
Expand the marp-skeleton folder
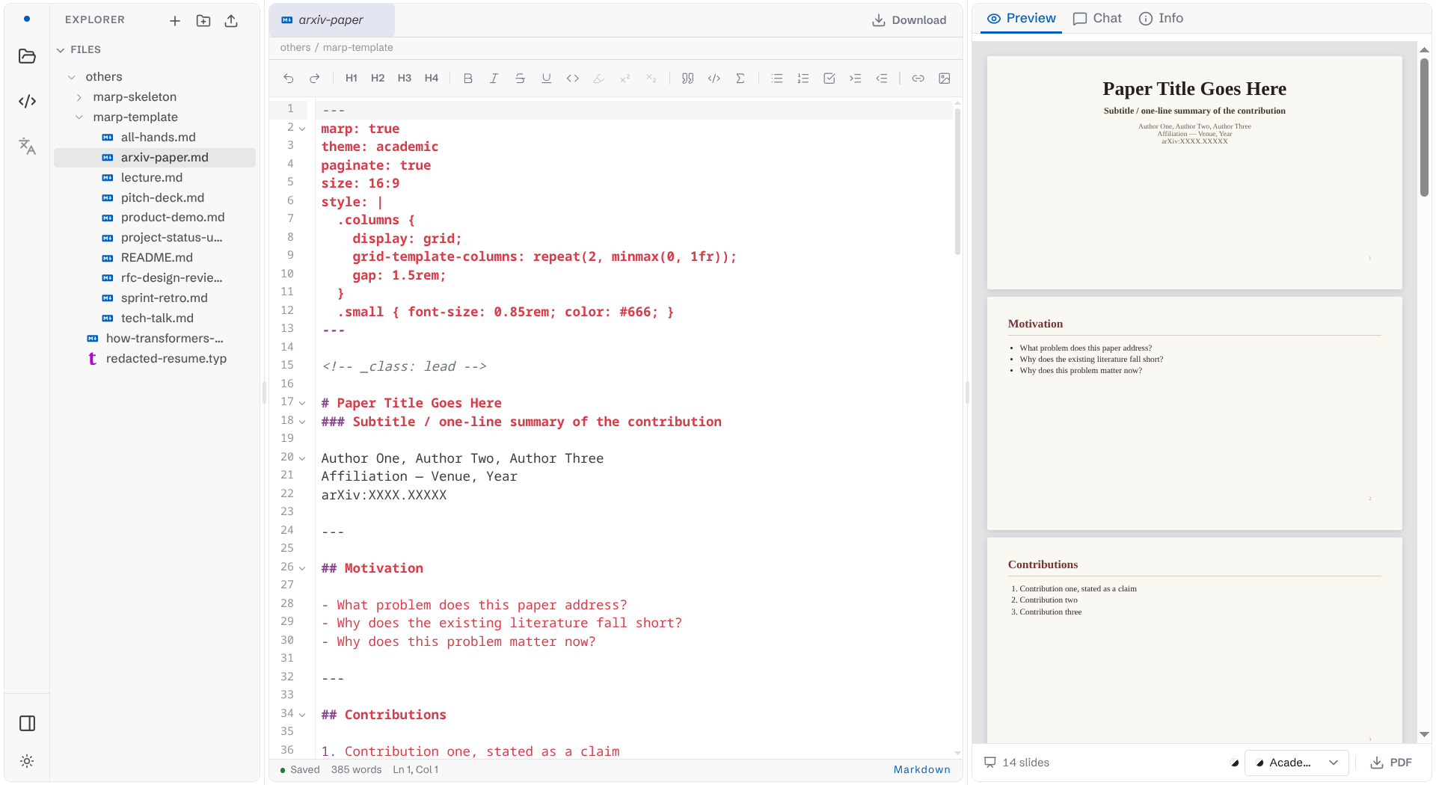[79, 97]
